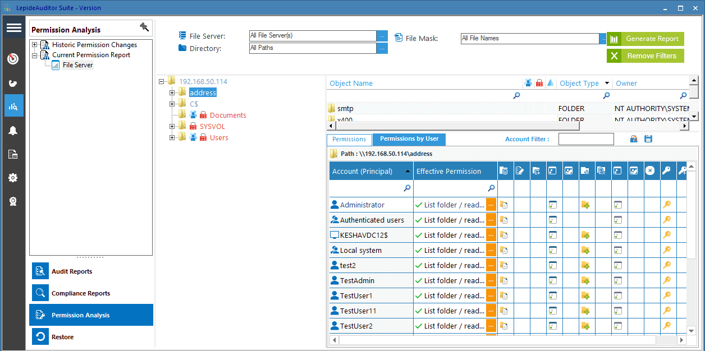Collapse the 192.168.50.114 server node

pos(162,81)
